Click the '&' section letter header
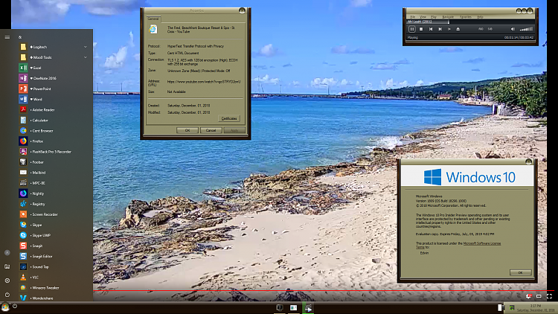Viewport: 558px width, 314px height. (x=20, y=37)
